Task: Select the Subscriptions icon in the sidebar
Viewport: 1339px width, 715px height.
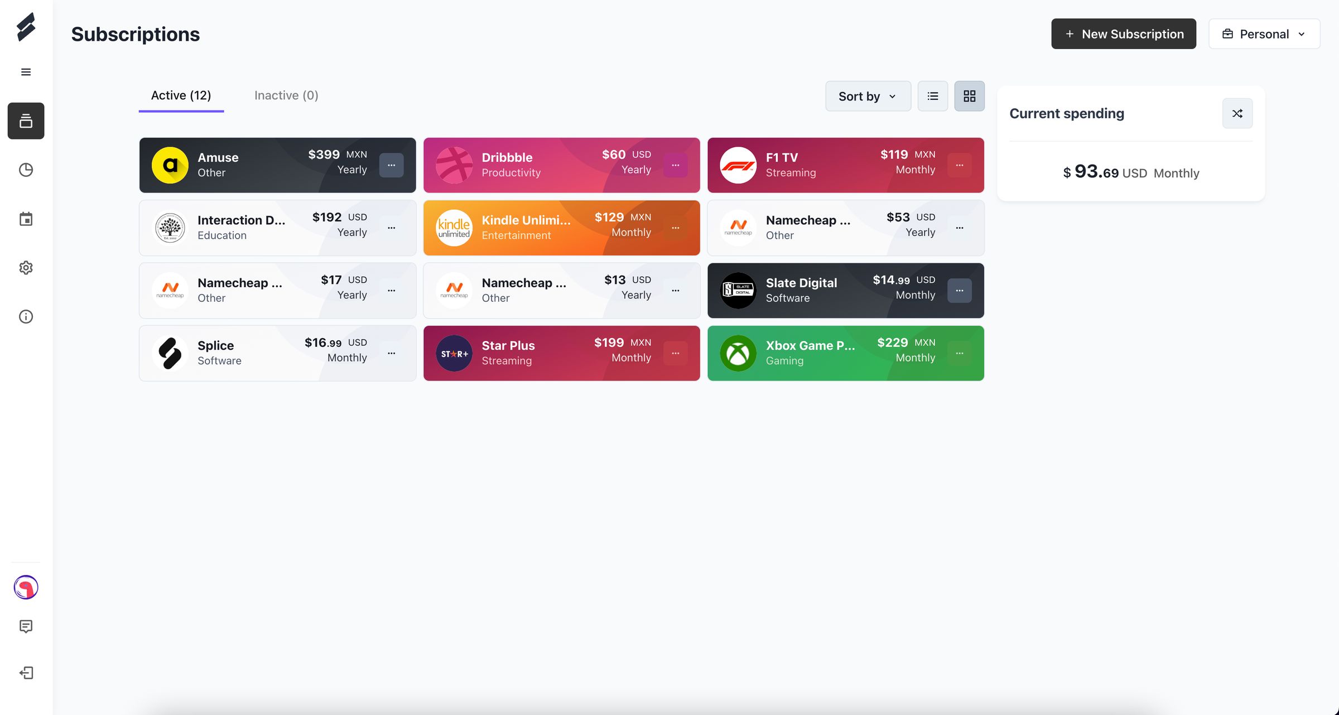Action: pyautogui.click(x=26, y=120)
